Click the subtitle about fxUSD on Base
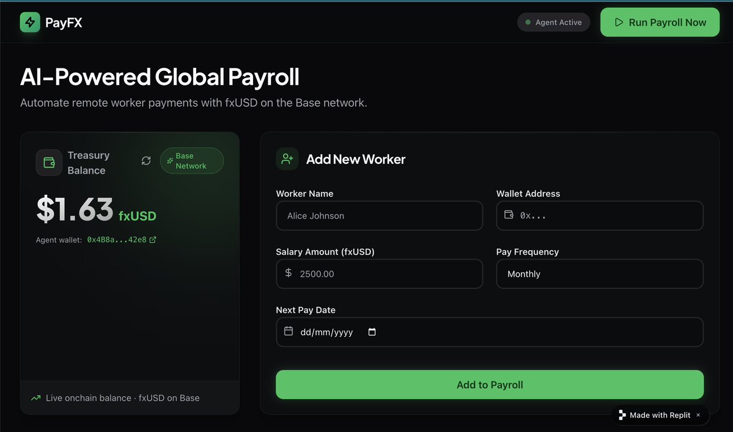The width and height of the screenshot is (733, 432). click(194, 103)
